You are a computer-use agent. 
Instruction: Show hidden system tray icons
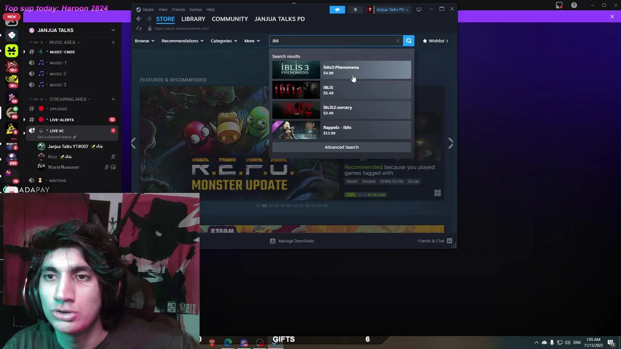(x=536, y=343)
